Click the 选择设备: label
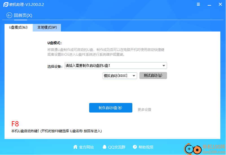 click(x=55, y=66)
